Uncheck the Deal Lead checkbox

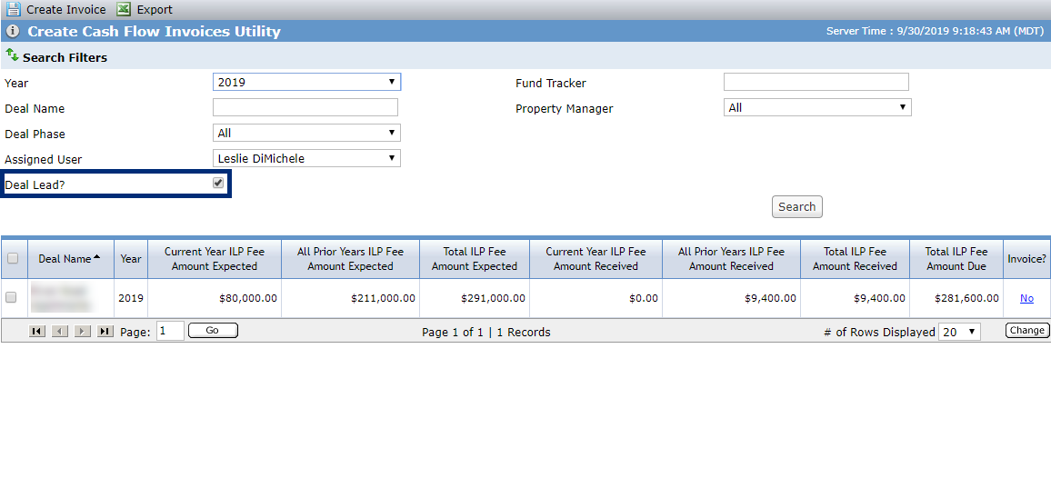point(218,183)
